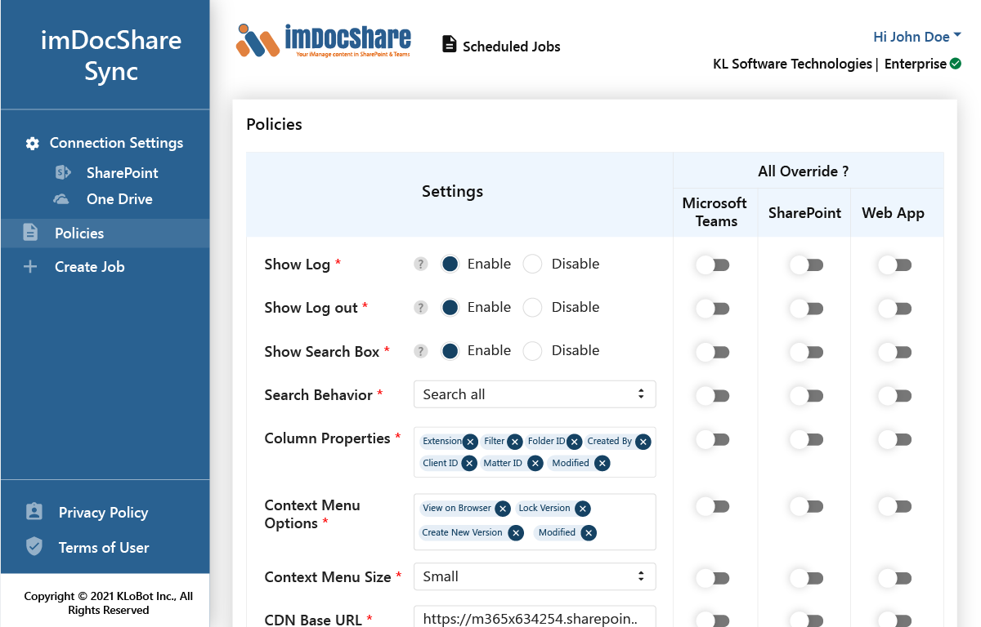Remove Modified tag from Column Properties
Screen dimensions: 981x627
[x=602, y=463]
